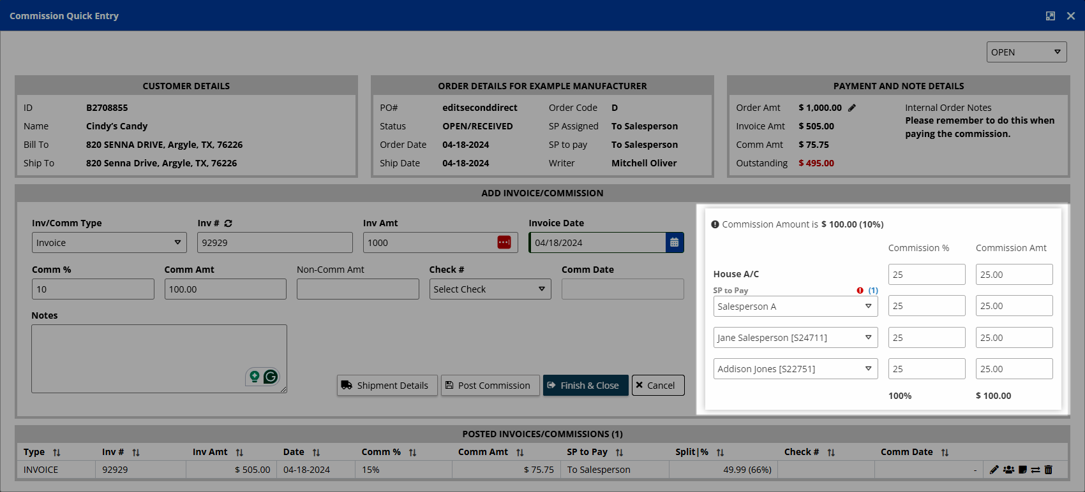Expand the Jane Salesperson dropdown

(795, 338)
